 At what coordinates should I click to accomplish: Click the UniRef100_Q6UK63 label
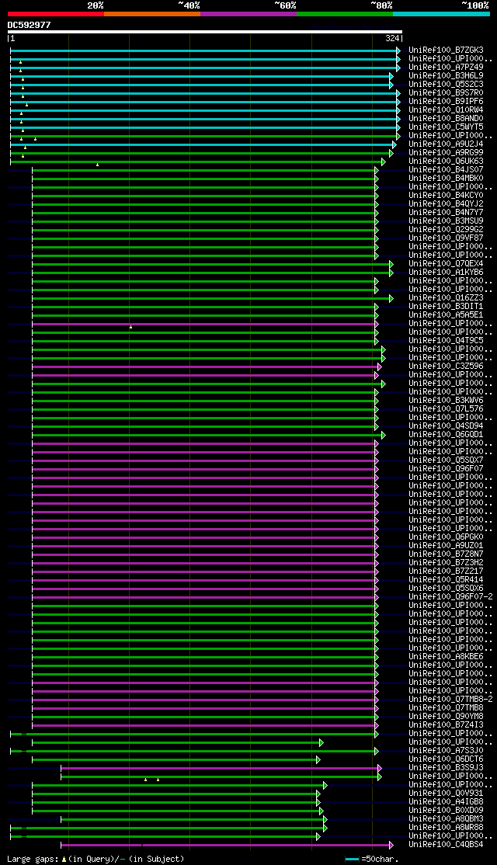447,161
